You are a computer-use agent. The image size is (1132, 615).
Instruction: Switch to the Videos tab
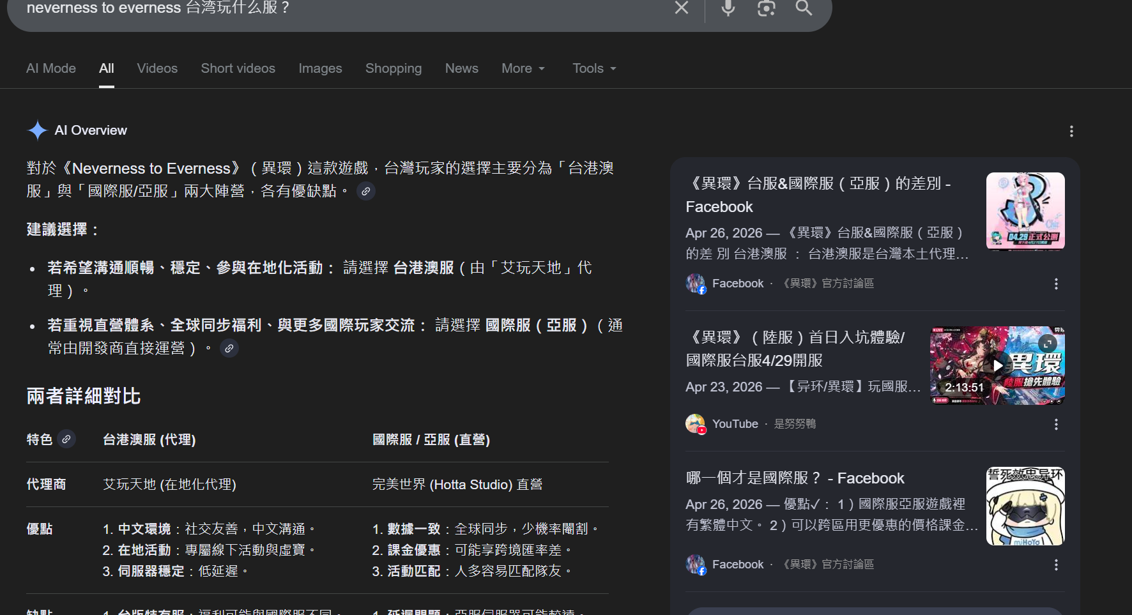[157, 68]
